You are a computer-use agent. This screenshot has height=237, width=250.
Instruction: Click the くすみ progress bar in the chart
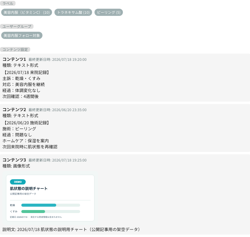click(x=51, y=212)
